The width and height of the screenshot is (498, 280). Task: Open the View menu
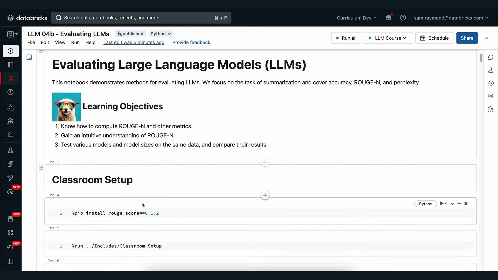pyautogui.click(x=60, y=43)
